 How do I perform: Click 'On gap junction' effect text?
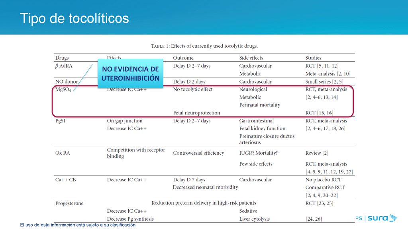(x=125, y=121)
